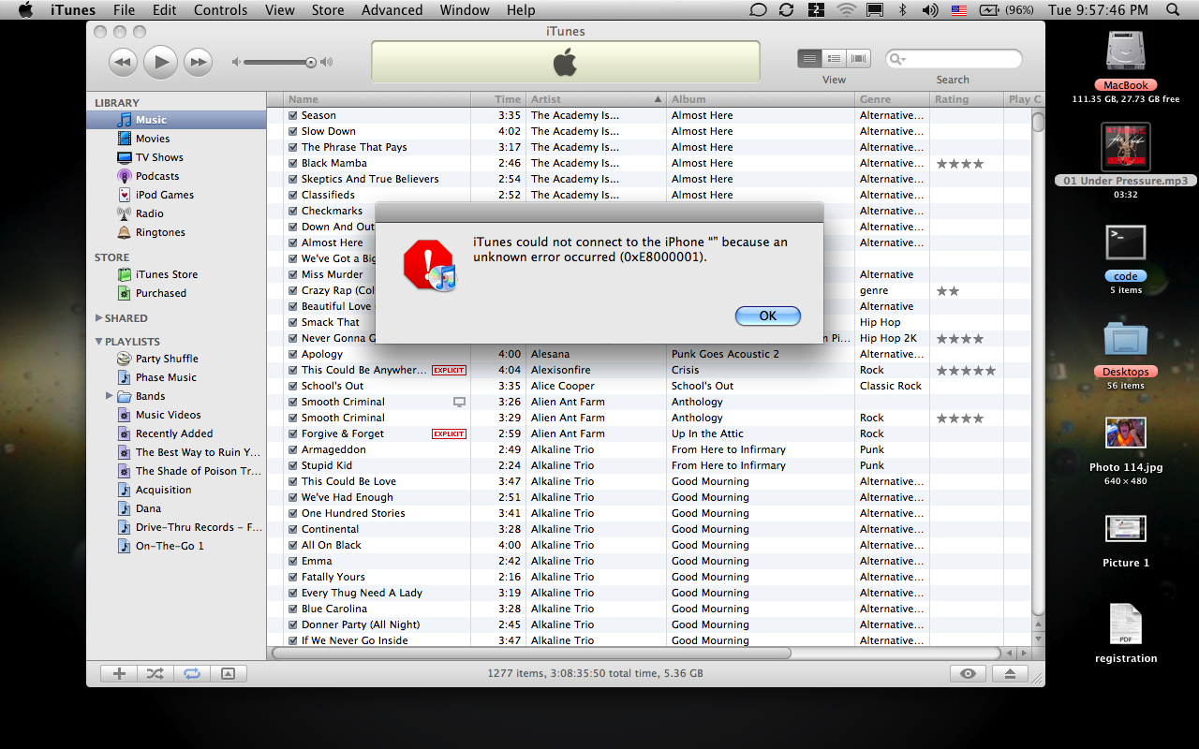Uncheck Emma song checkbox

293,561
